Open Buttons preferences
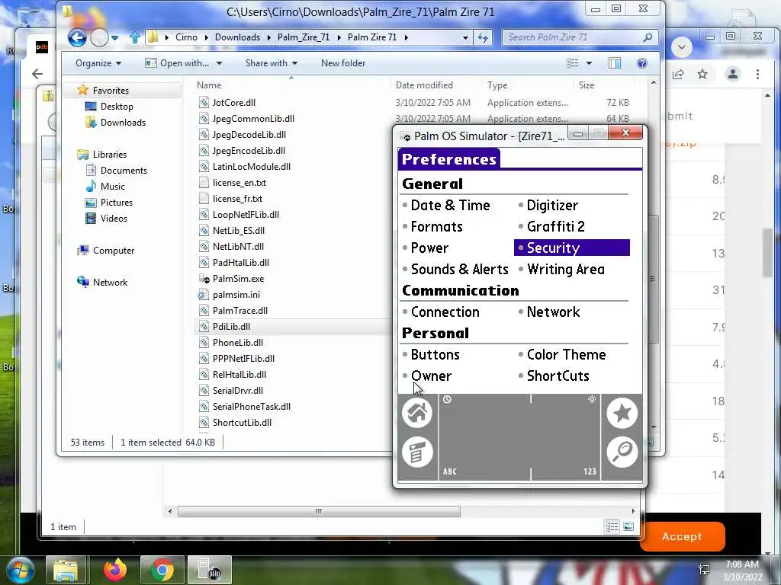This screenshot has width=781, height=585. [435, 355]
